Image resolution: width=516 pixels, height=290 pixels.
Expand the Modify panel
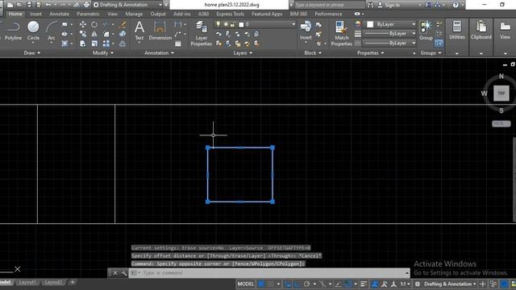point(103,53)
